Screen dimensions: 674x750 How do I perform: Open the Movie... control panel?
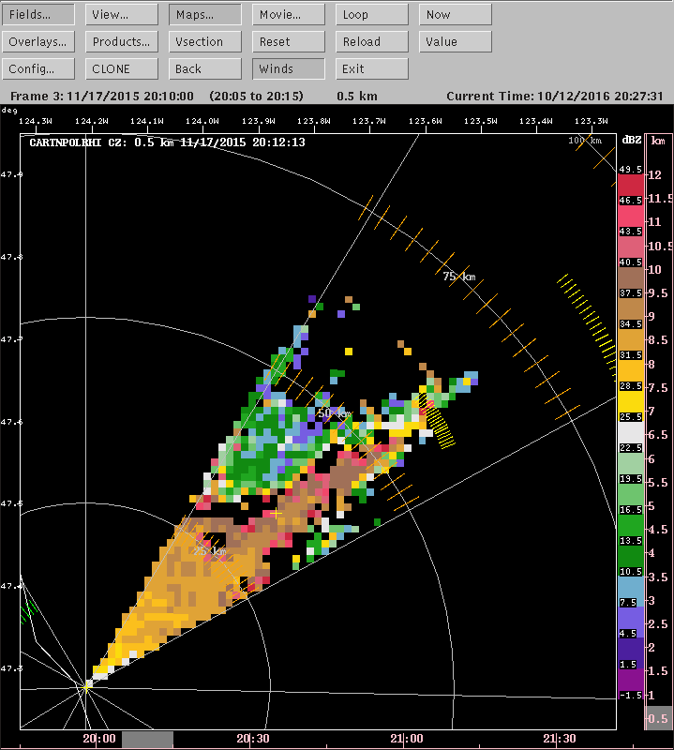click(289, 15)
